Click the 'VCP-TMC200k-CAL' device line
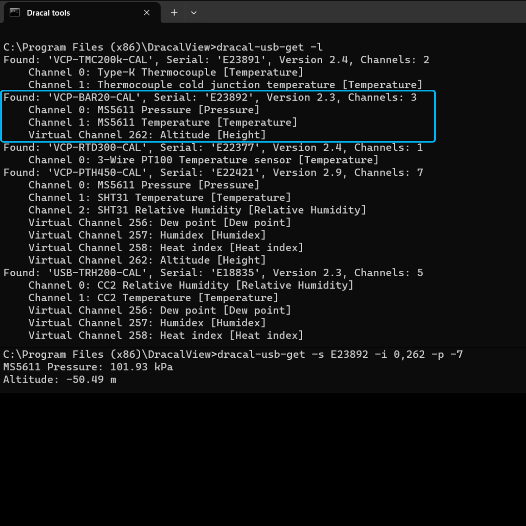 (x=216, y=60)
